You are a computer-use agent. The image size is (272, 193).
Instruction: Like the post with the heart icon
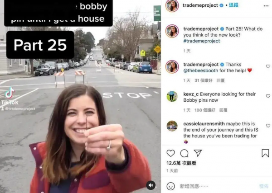point(171,153)
